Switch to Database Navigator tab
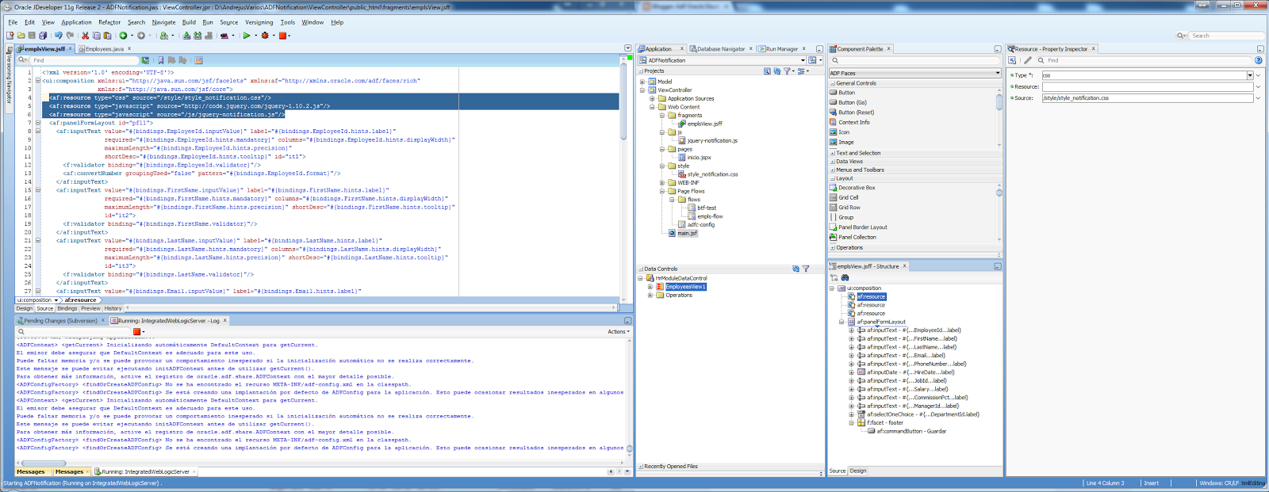This screenshot has width=1269, height=492. pos(721,49)
